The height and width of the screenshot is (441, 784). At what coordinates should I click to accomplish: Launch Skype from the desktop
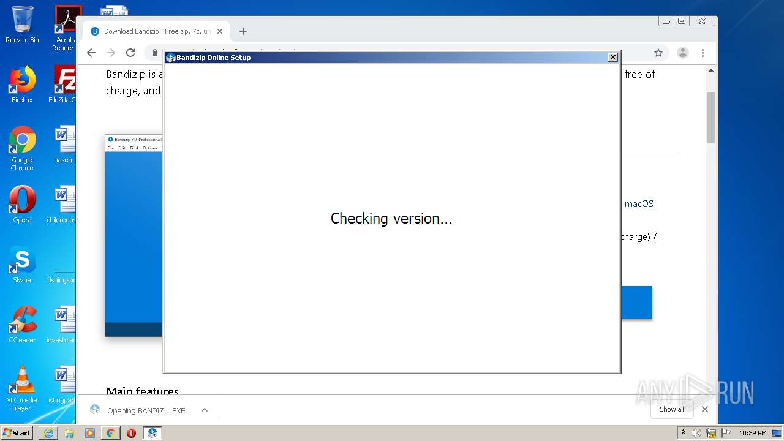pyautogui.click(x=22, y=265)
